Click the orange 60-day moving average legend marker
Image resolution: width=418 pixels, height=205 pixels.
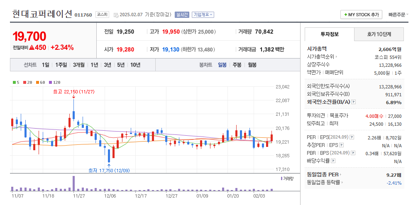(x=37, y=82)
